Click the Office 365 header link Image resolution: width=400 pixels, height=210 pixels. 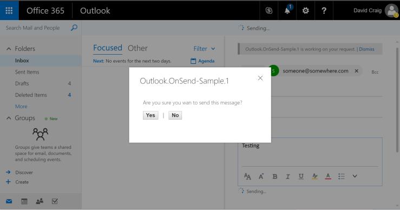click(x=45, y=10)
